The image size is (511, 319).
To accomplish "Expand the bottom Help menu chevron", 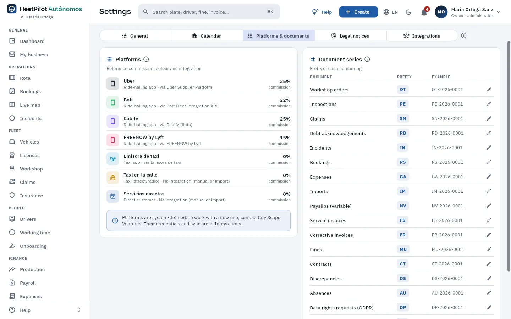I will pos(79,310).
